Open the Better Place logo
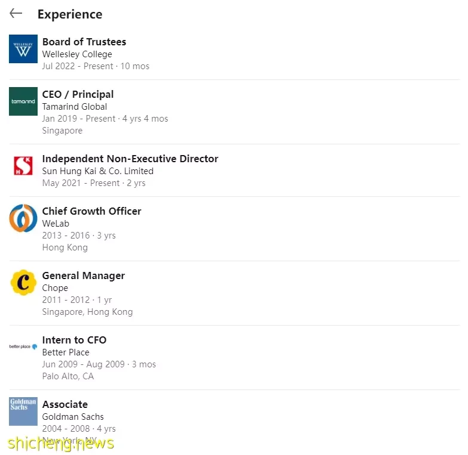The width and height of the screenshot is (468, 455). (23, 346)
